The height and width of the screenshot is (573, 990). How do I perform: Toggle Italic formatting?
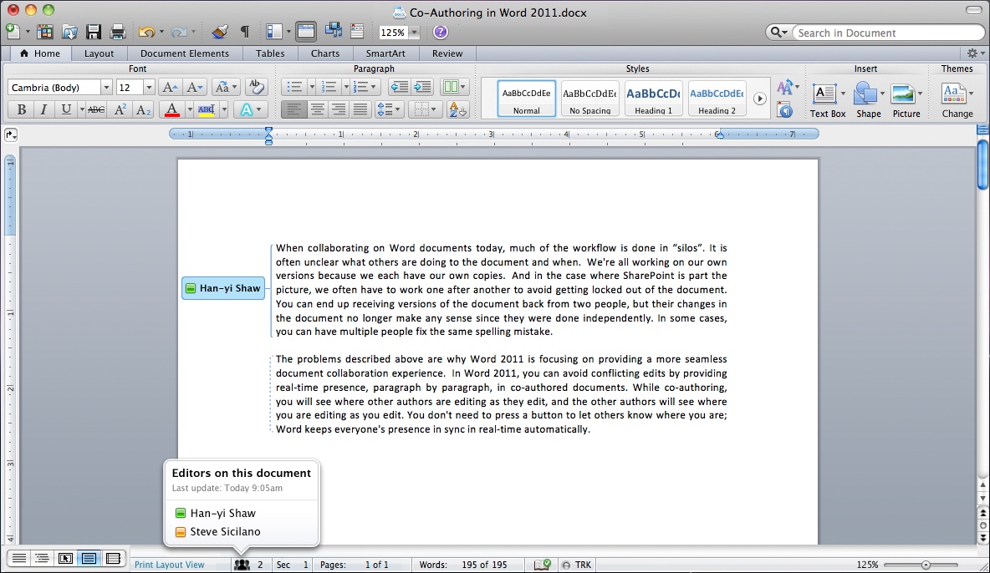(43, 109)
